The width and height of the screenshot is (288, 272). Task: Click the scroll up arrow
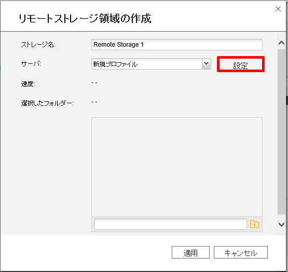point(281,43)
